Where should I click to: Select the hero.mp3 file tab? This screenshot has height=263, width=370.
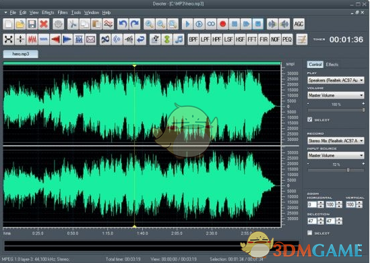[x=20, y=54]
